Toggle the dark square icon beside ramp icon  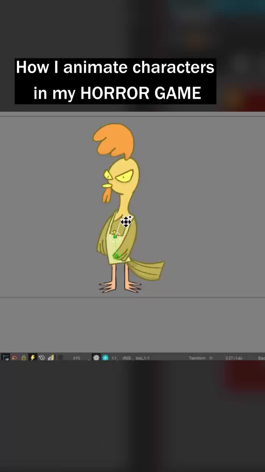tap(60, 358)
